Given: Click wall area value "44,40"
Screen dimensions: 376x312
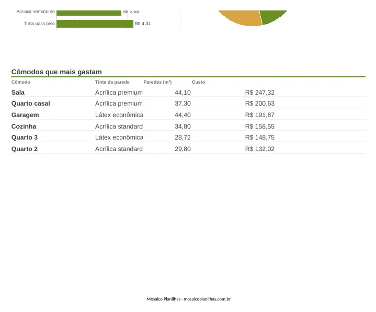Looking at the screenshot, I should pos(183,115).
